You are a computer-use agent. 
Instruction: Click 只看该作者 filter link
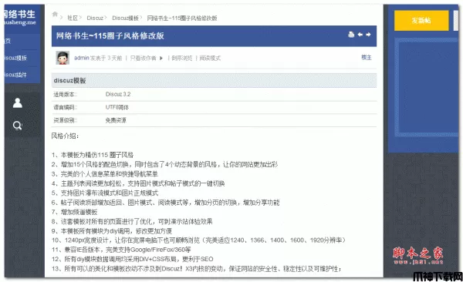pyautogui.click(x=144, y=58)
